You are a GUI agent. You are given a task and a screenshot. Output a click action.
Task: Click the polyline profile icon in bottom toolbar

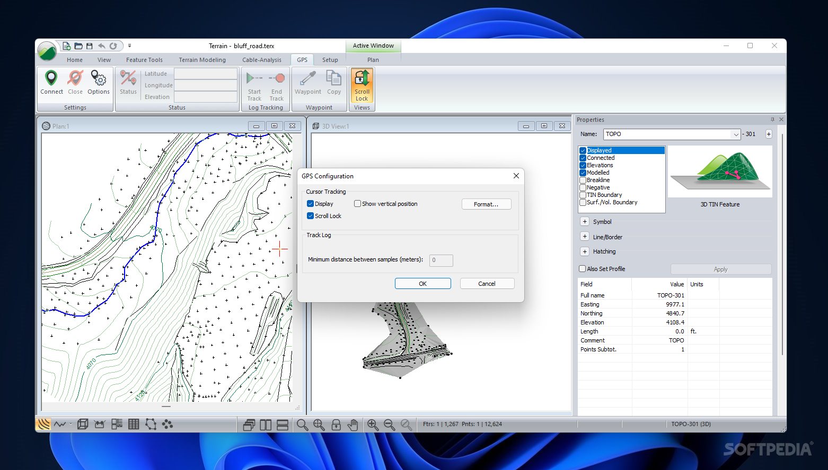pyautogui.click(x=60, y=424)
